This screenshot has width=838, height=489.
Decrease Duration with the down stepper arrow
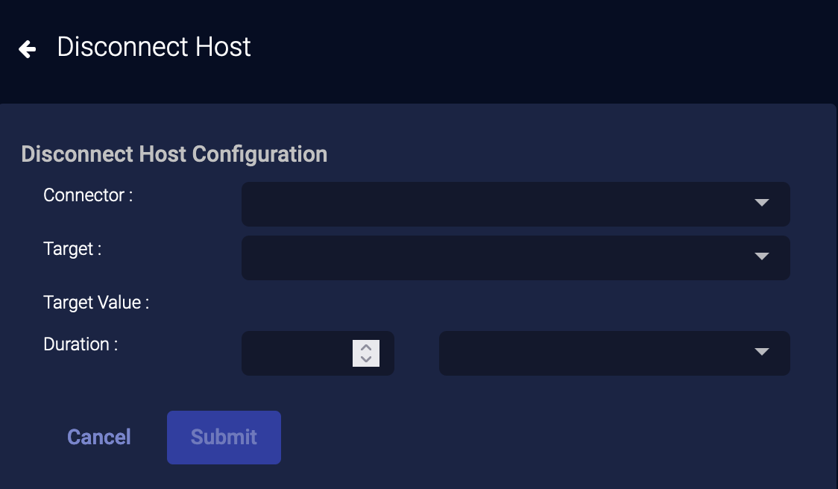tap(366, 359)
